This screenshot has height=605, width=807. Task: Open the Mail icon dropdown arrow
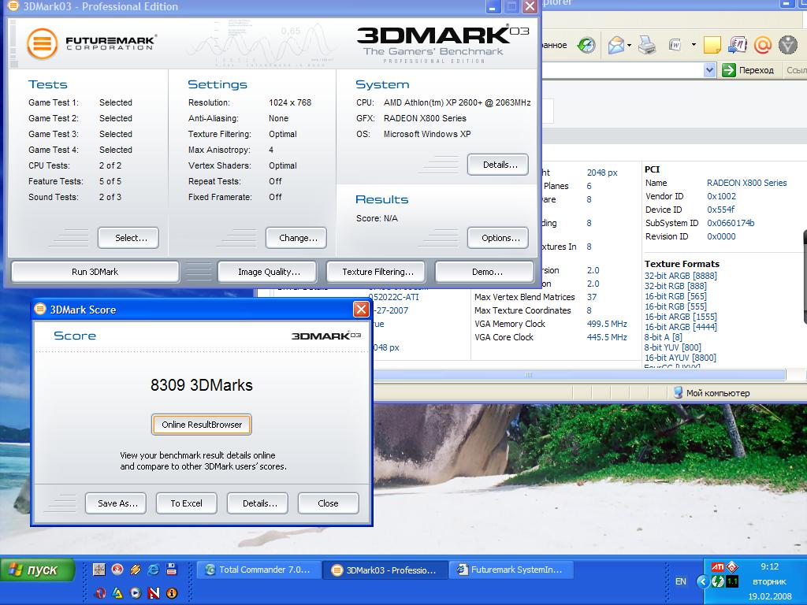630,45
